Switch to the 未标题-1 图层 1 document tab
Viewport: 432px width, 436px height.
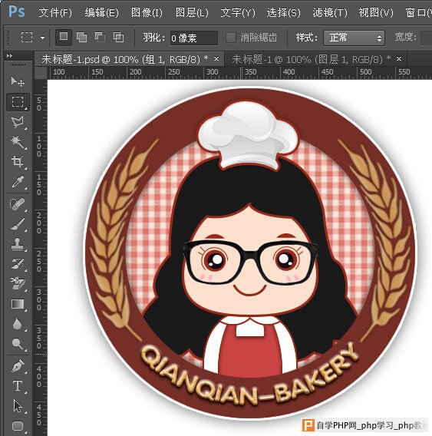[x=311, y=59]
